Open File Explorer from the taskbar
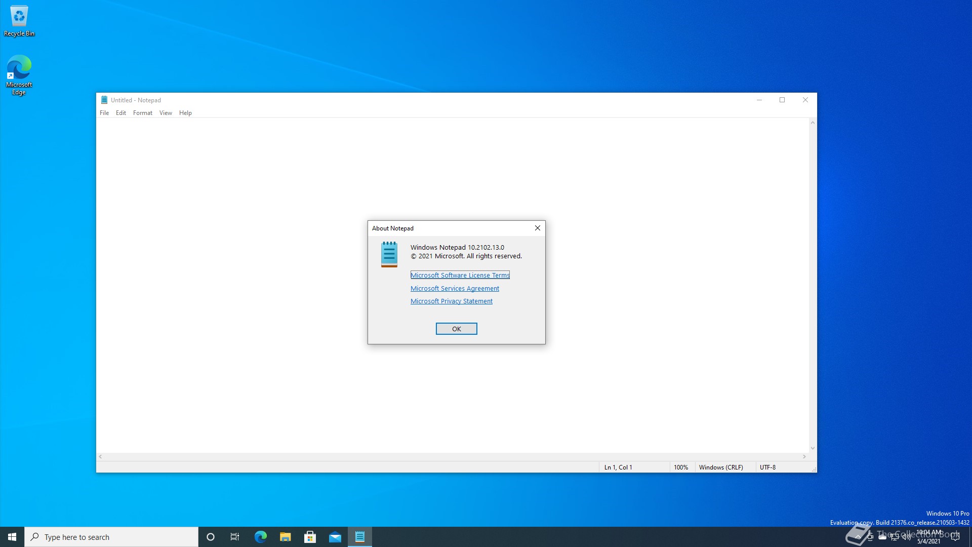 tap(285, 537)
